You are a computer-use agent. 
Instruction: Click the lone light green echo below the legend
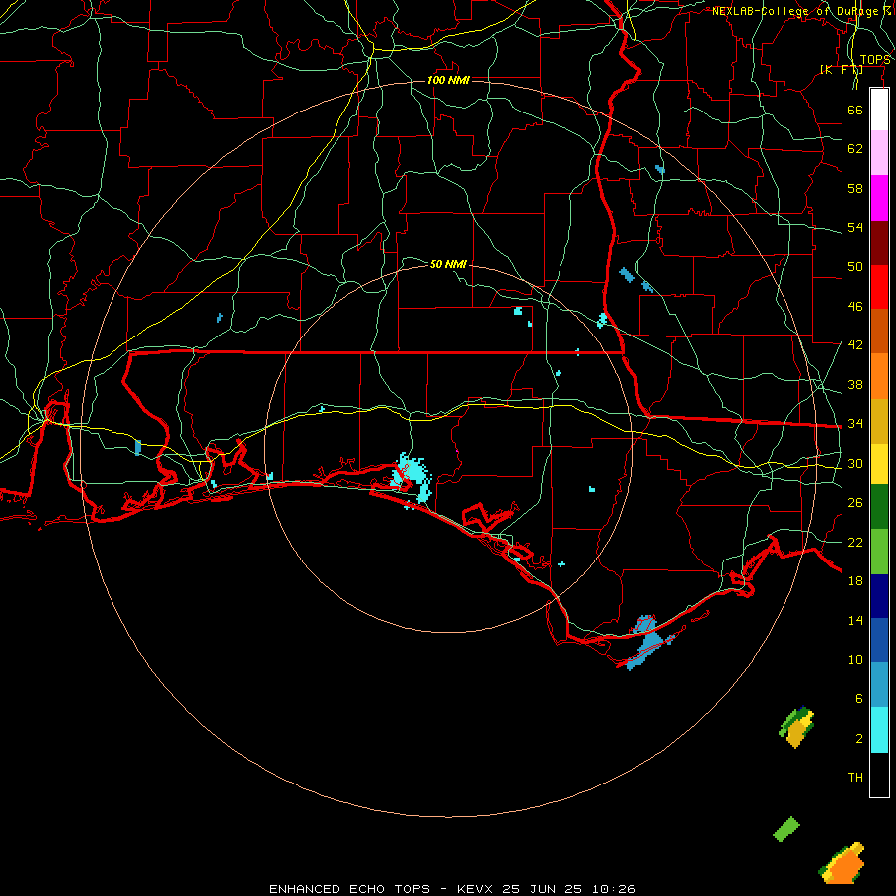click(786, 829)
